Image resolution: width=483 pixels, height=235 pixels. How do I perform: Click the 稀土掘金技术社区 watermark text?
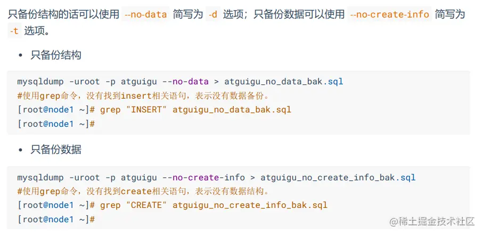click(438, 221)
